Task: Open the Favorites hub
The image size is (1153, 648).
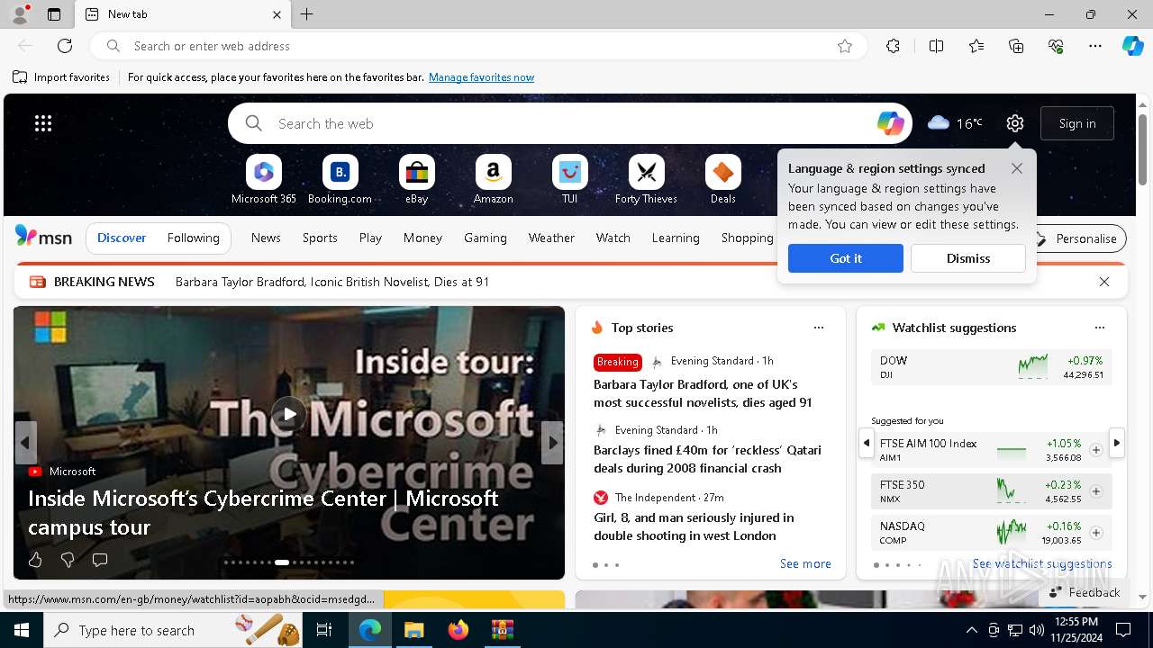Action: click(976, 46)
